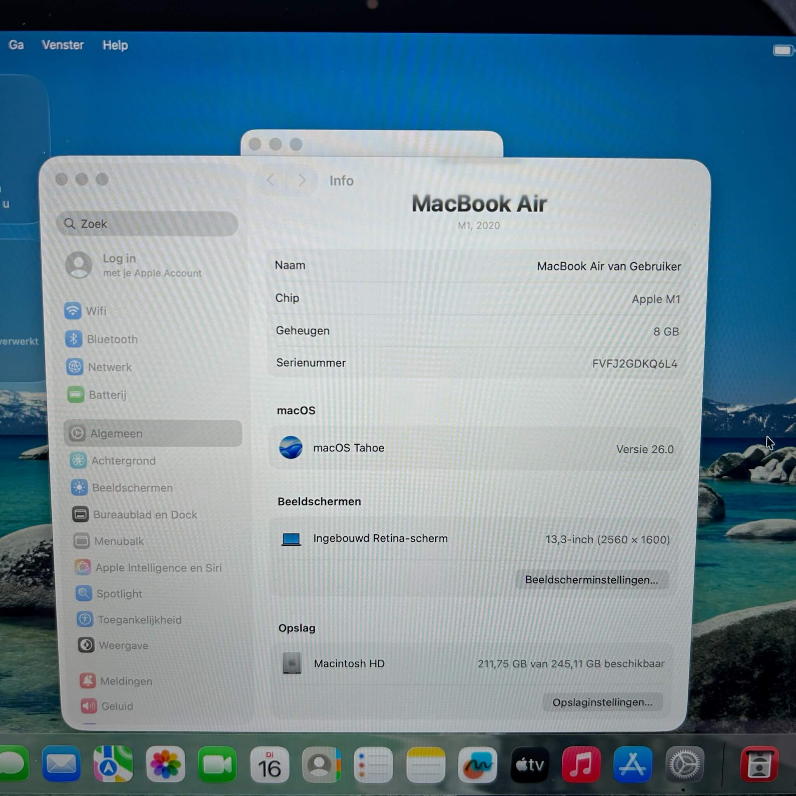Screen dimensions: 796x796
Task: Click the MacBook Air title heading
Action: (479, 204)
